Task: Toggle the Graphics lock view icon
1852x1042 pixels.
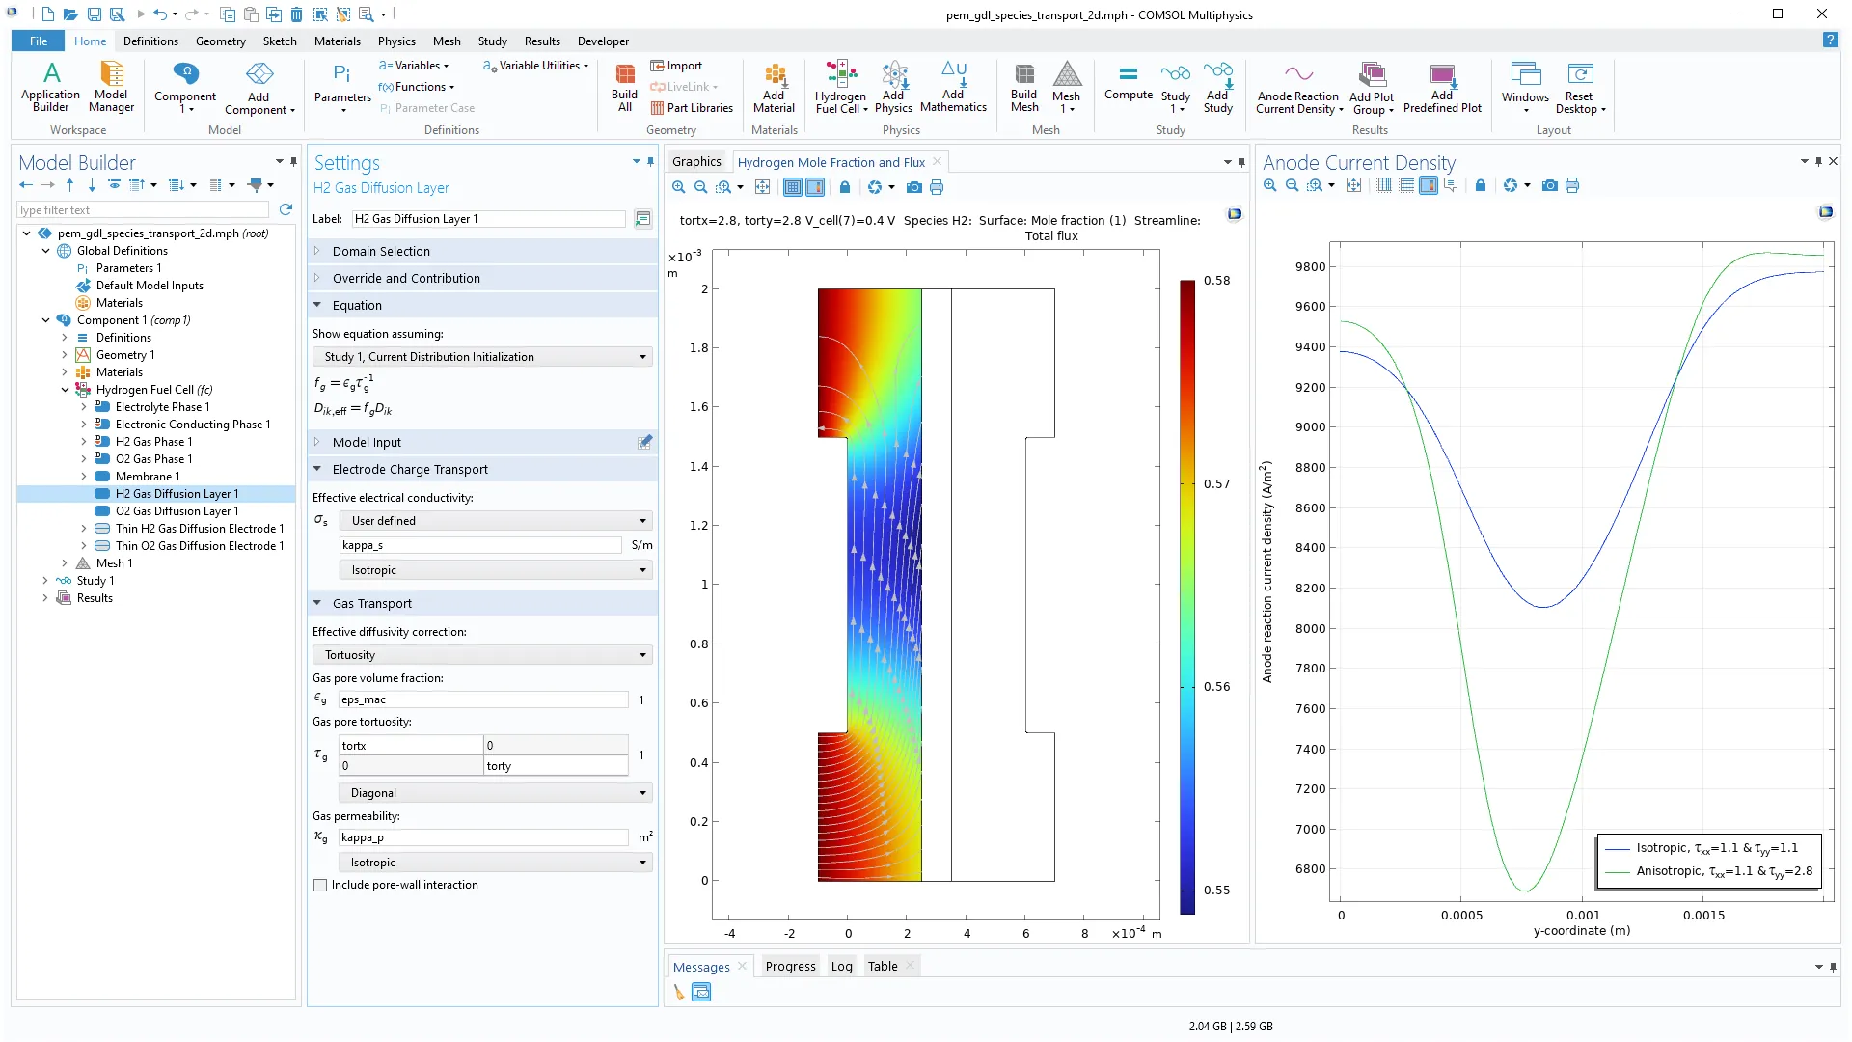Action: coord(845,187)
